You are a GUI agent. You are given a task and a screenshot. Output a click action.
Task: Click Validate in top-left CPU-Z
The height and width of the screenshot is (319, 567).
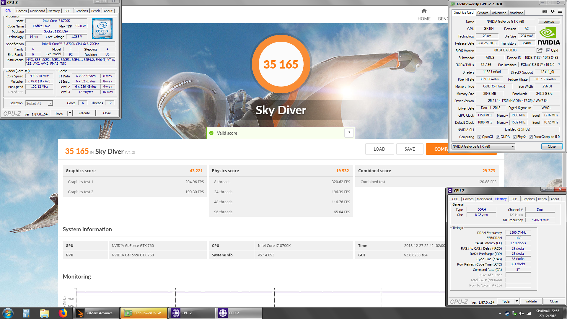coord(84,113)
